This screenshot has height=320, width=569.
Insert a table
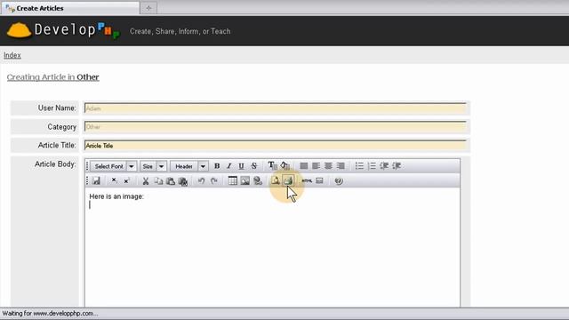click(233, 180)
